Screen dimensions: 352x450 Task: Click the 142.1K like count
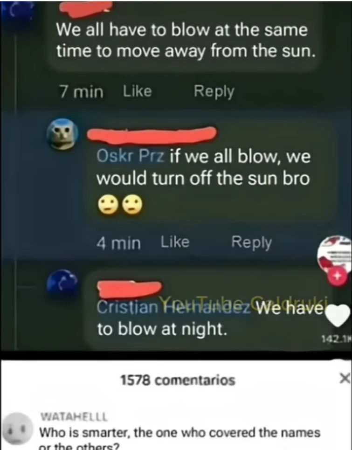pyautogui.click(x=336, y=339)
